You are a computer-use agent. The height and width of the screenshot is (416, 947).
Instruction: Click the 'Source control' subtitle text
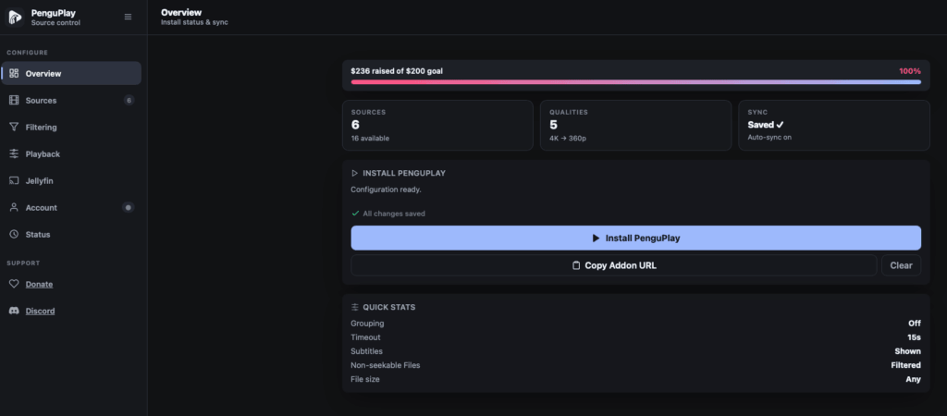[55, 23]
